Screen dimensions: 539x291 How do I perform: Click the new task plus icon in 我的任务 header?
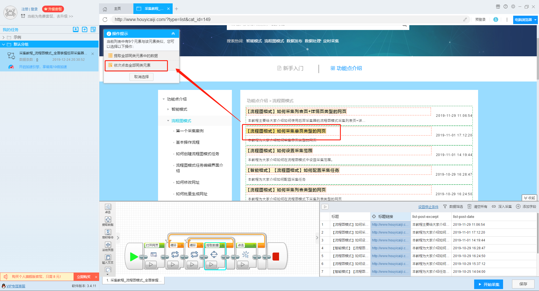pyautogui.click(x=84, y=29)
